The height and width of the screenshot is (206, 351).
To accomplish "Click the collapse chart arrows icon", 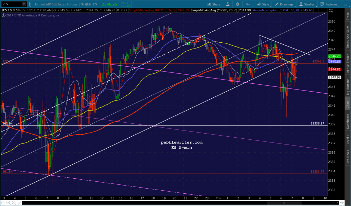I will (331, 11).
